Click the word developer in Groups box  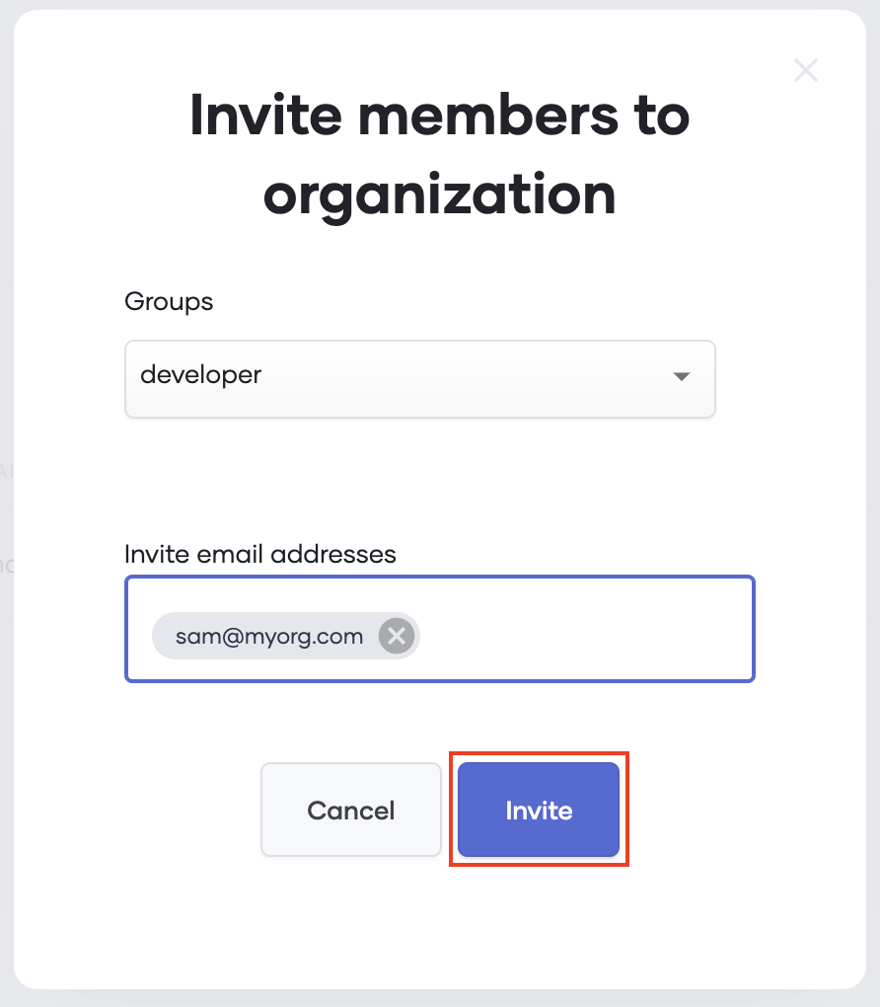coord(201,375)
